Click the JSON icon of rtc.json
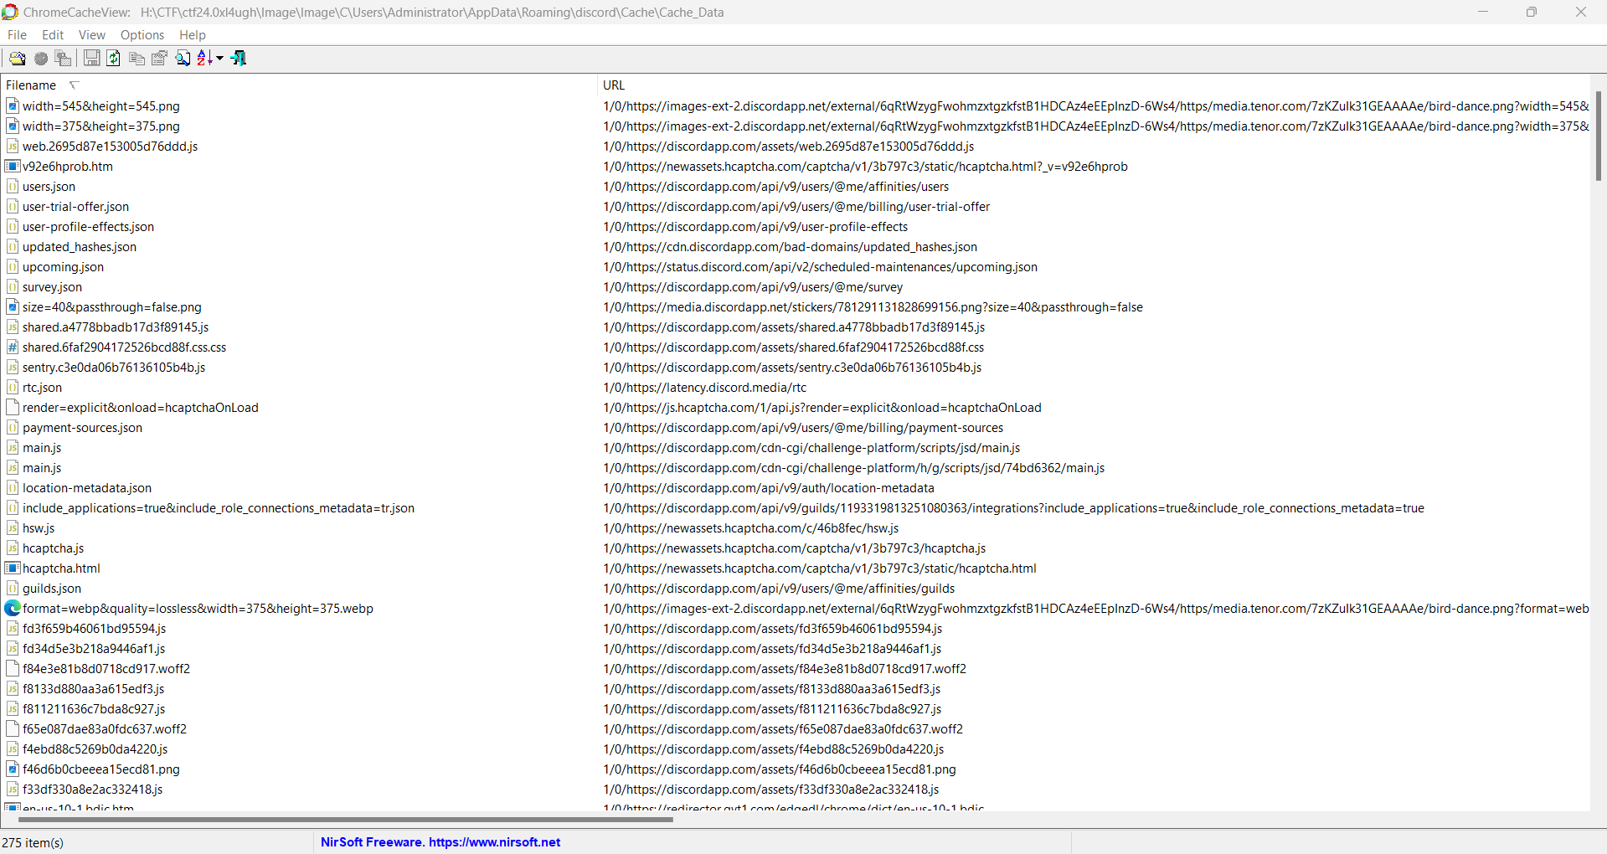 click(x=13, y=387)
